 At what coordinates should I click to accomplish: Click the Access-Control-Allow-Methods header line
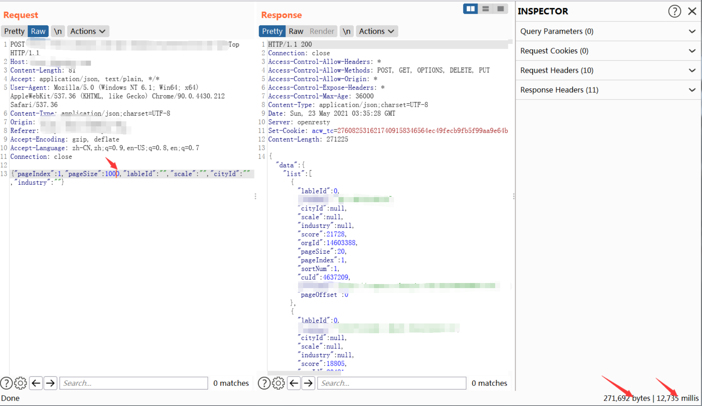click(x=379, y=70)
